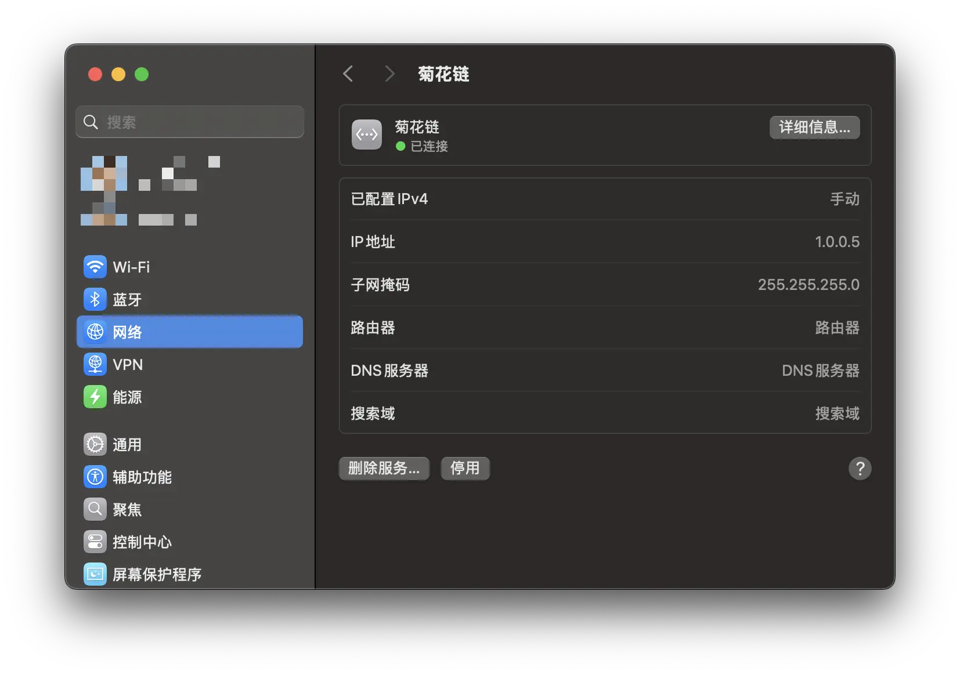This screenshot has height=675, width=960.
Task: Open 详细信息 details button
Action: pyautogui.click(x=814, y=128)
